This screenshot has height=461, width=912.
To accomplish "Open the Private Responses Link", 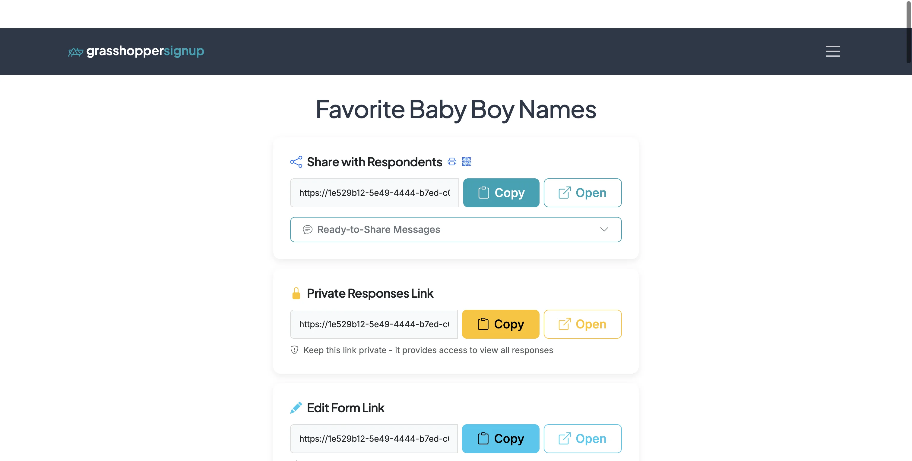I will point(582,324).
